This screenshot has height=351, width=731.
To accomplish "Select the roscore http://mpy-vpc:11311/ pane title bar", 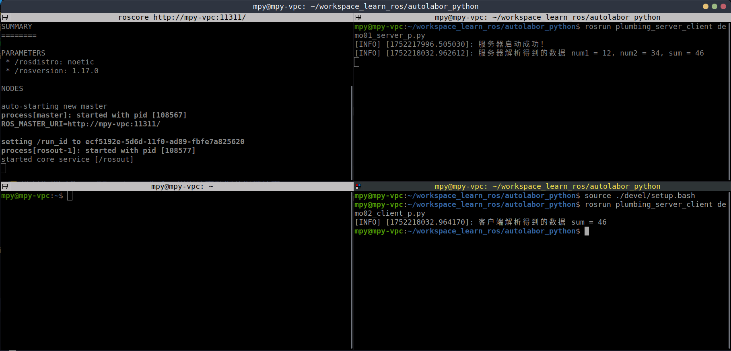I will coord(182,17).
